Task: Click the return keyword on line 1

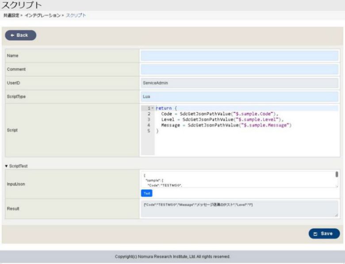Action: 164,108
